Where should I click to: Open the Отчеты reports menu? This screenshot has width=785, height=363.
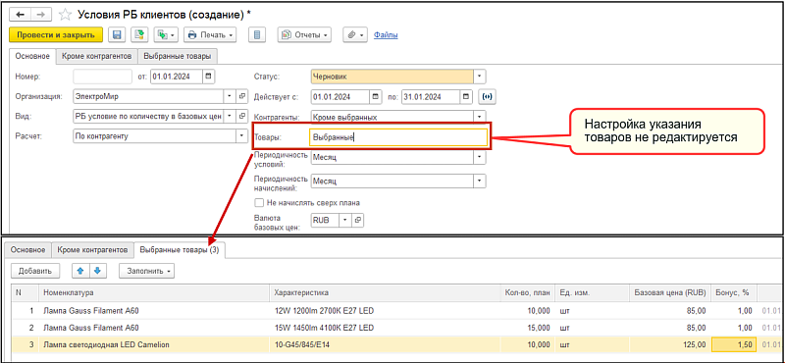pos(305,35)
